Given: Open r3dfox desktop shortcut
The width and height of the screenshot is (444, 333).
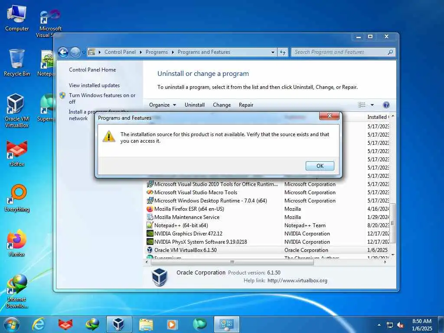Looking at the screenshot, I should [x=17, y=153].
